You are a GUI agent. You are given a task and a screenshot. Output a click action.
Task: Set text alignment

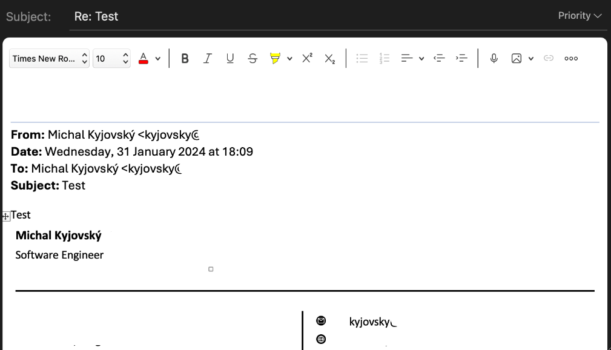click(407, 59)
